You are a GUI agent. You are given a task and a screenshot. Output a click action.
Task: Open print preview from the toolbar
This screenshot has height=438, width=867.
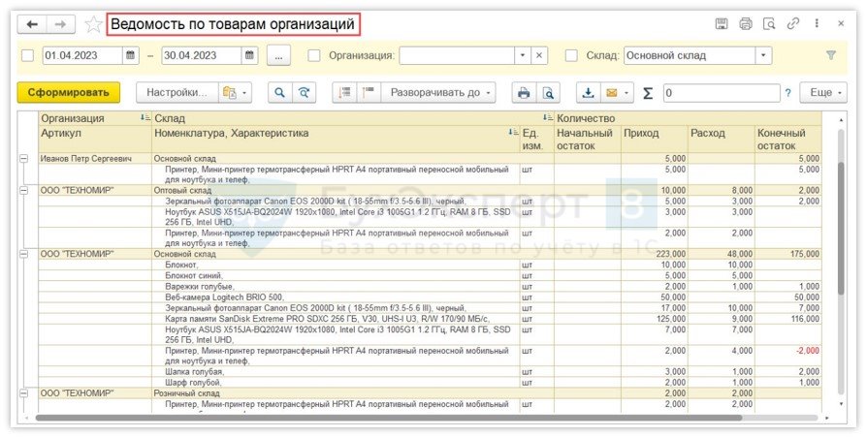(547, 93)
